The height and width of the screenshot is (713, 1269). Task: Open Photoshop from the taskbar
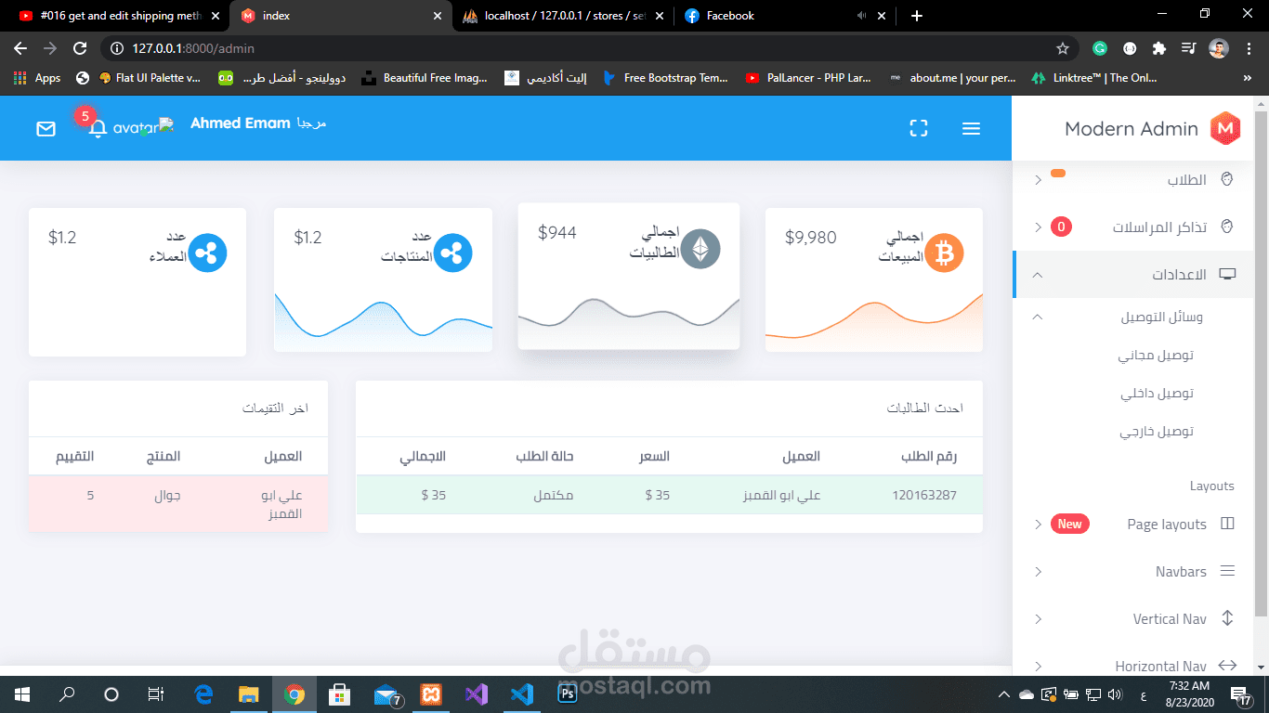pos(568,694)
